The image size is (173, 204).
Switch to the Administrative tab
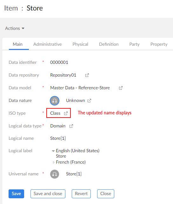tap(47, 44)
